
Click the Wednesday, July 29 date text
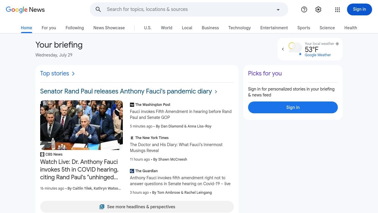(x=54, y=55)
